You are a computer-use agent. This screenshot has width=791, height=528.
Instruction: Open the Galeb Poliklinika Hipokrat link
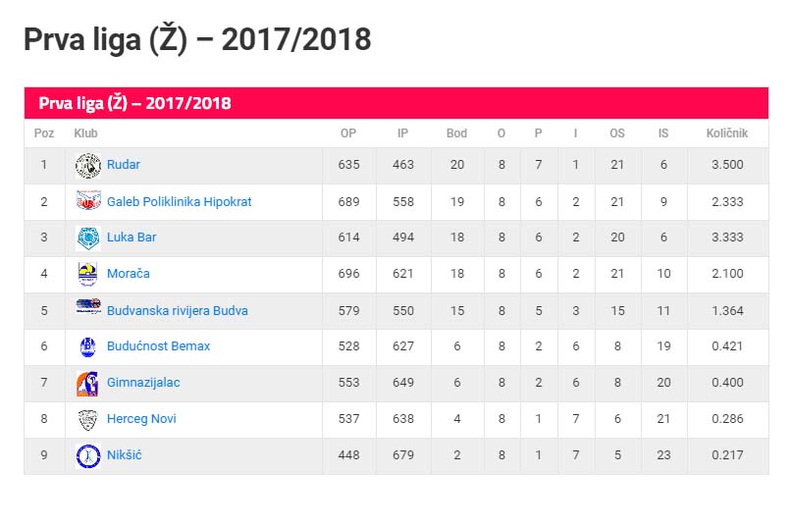tap(179, 202)
